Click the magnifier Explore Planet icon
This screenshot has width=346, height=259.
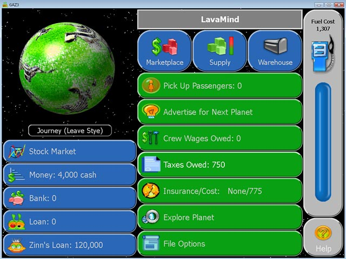(151, 216)
